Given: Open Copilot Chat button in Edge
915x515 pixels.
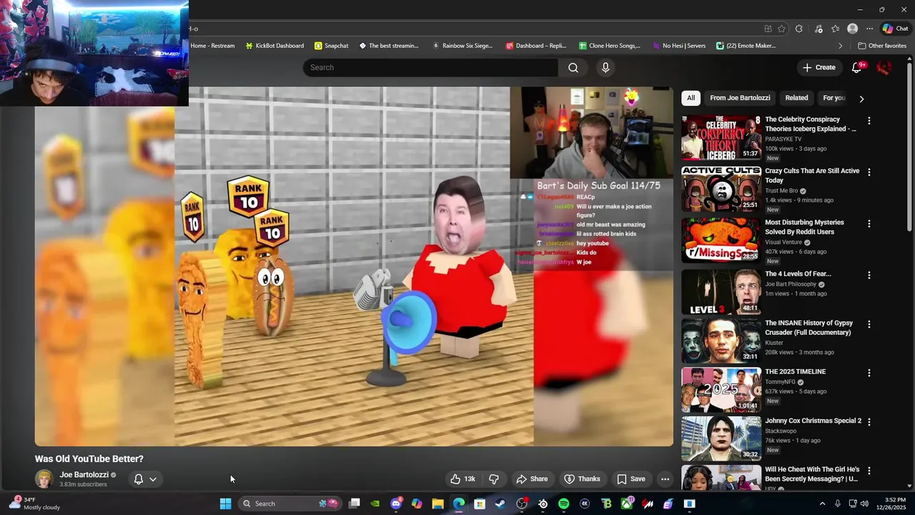Looking at the screenshot, I should pos(896,29).
